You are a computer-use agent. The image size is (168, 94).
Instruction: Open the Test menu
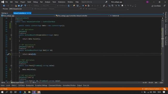(41, 2)
